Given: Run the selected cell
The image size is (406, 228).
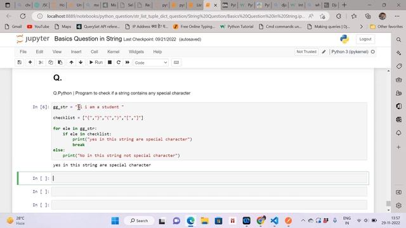Looking at the screenshot, I should [x=96, y=63].
